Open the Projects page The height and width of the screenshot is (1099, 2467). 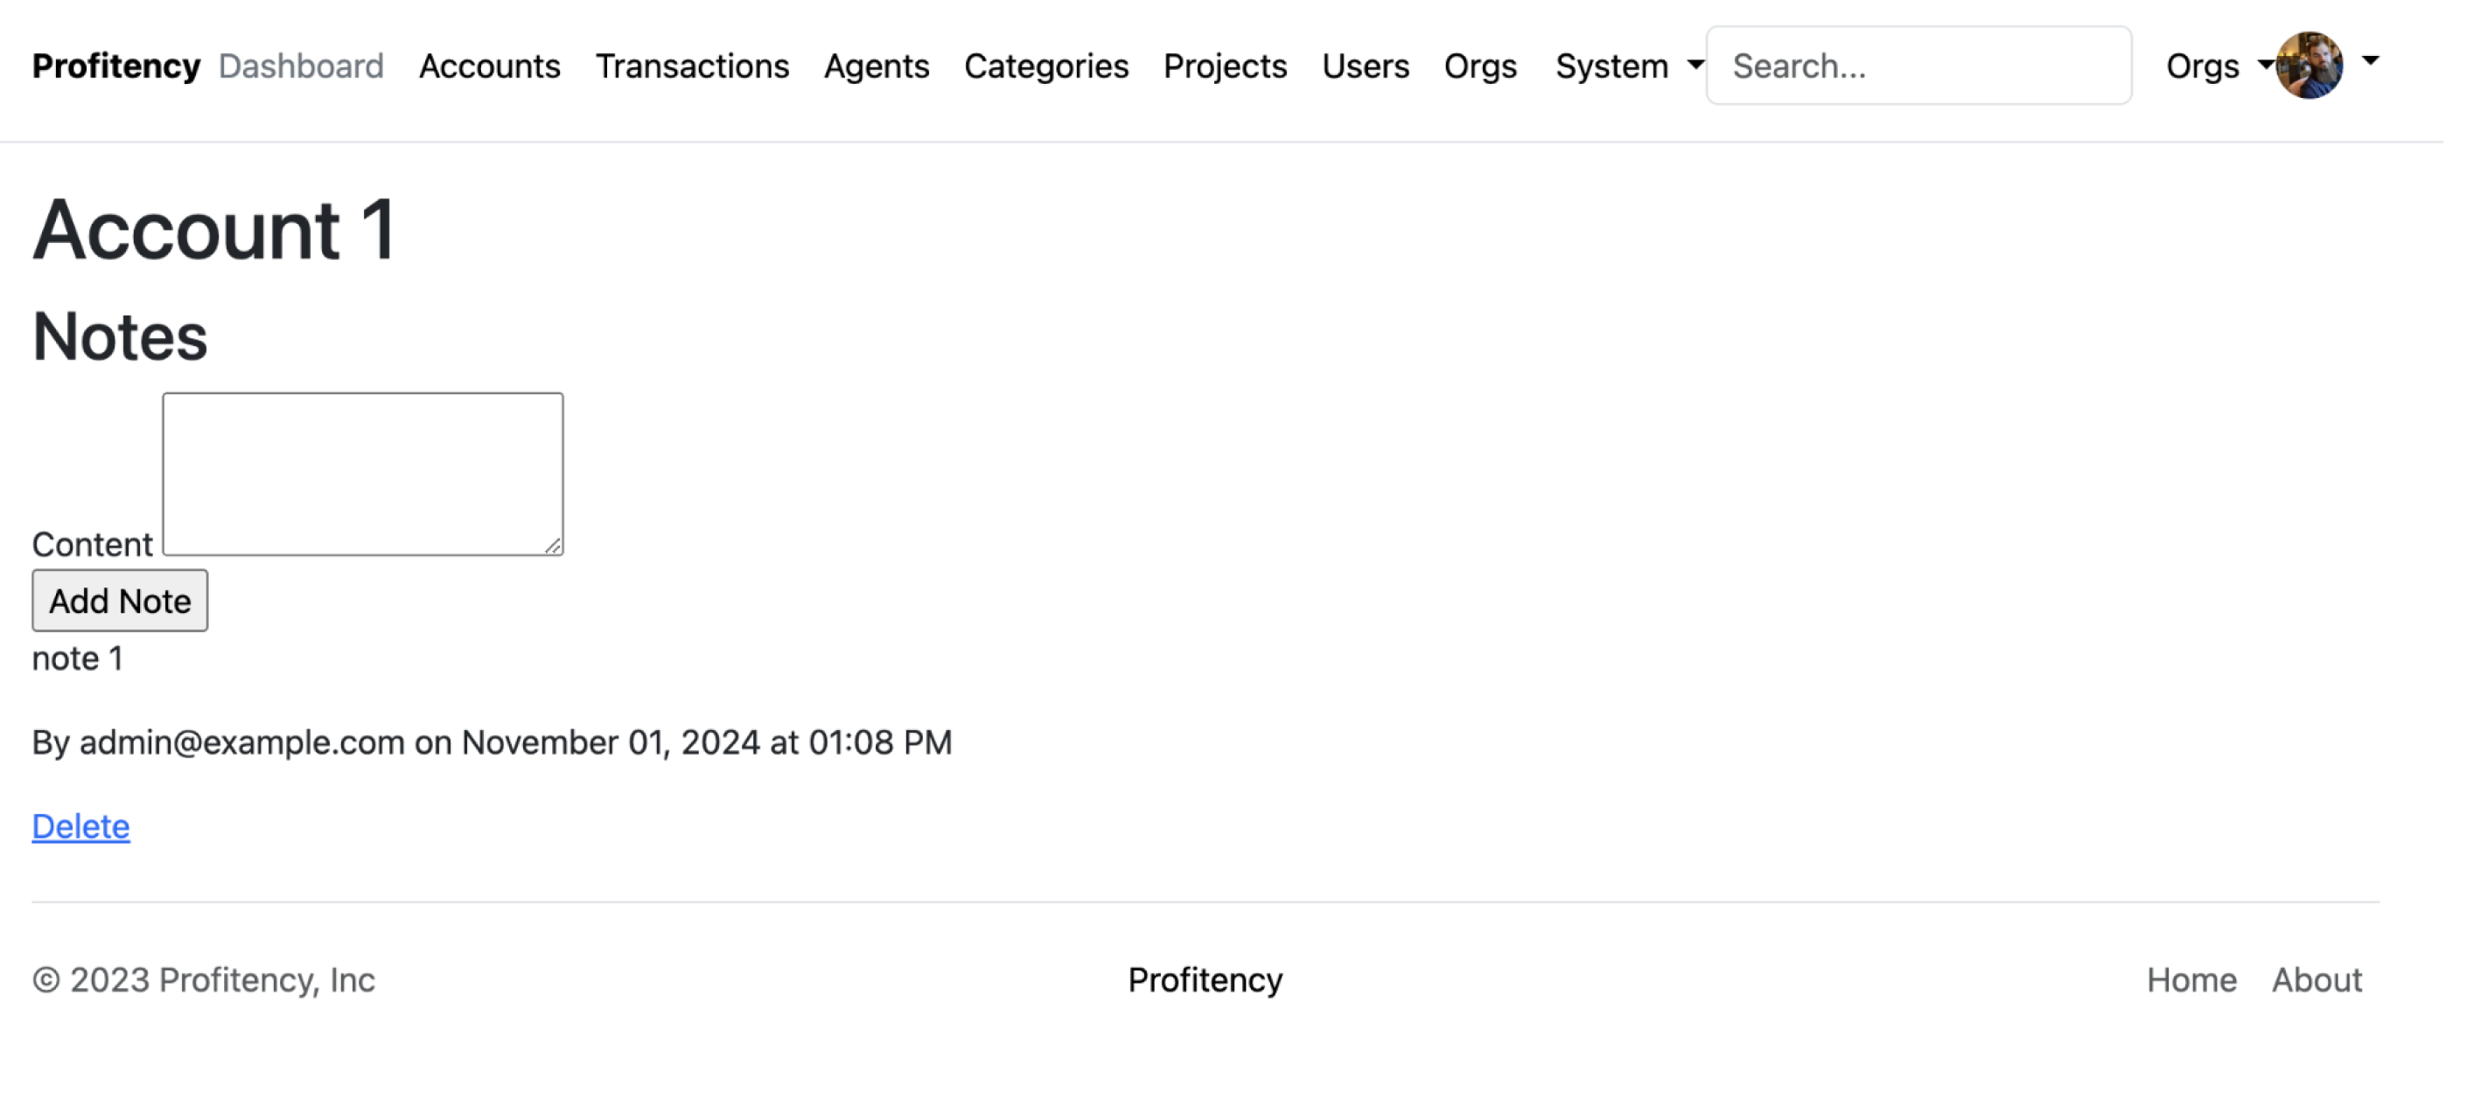[x=1225, y=66]
